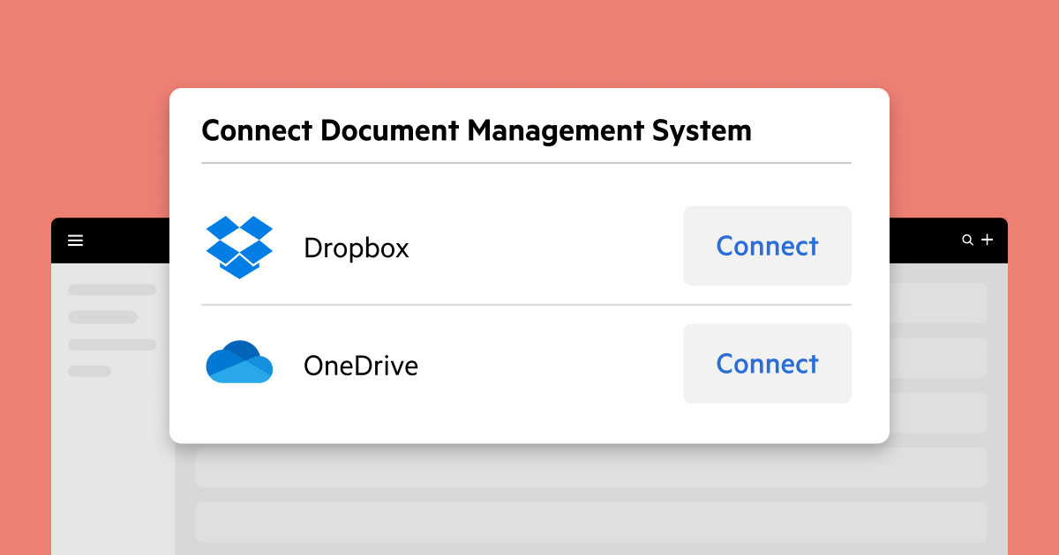
Task: Select the third sidebar placeholder item
Action: click(112, 344)
